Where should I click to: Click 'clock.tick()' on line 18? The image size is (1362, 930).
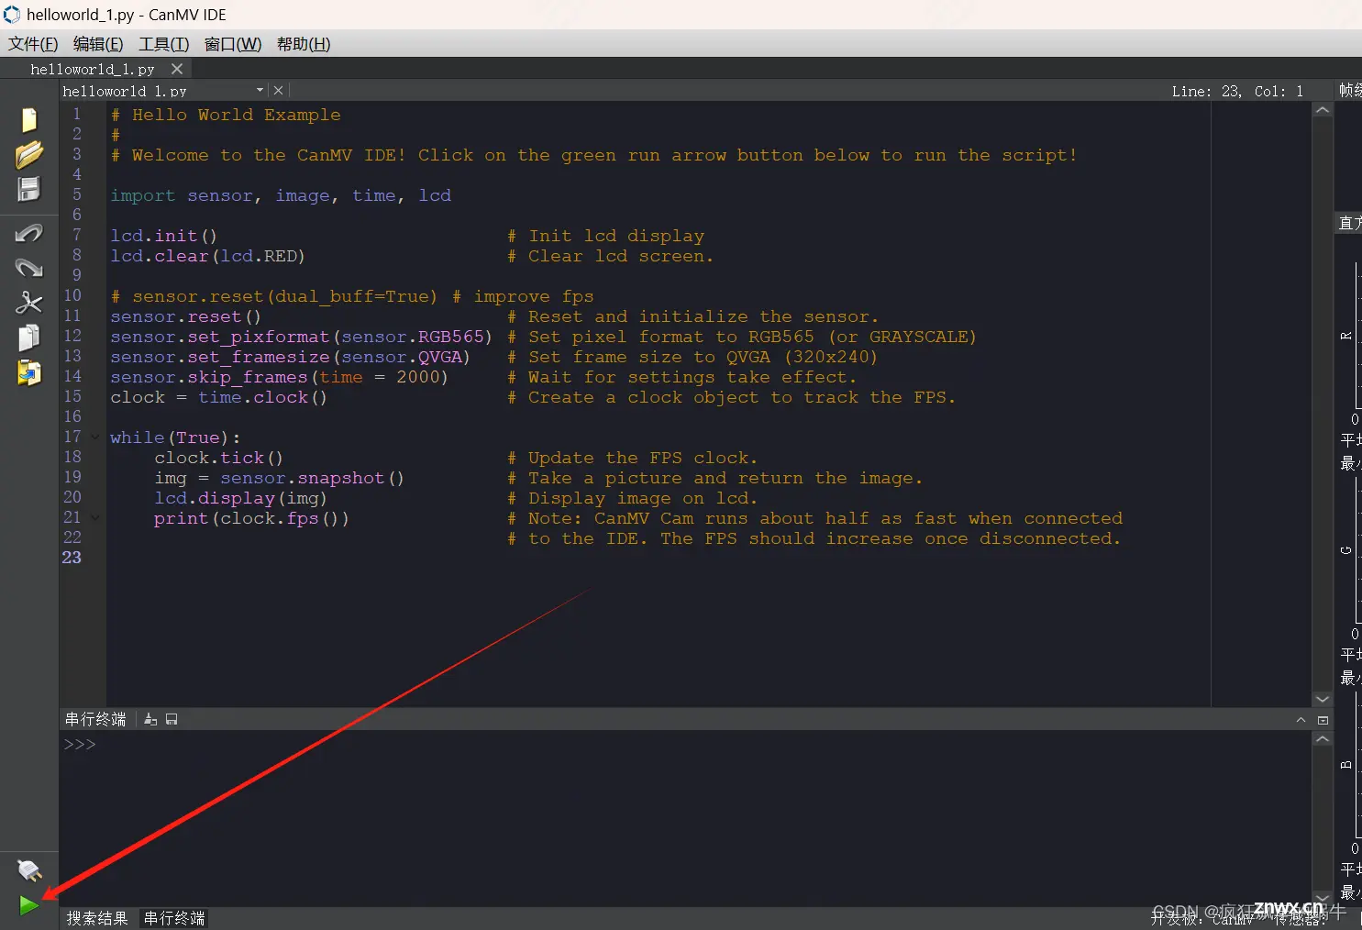218,458
